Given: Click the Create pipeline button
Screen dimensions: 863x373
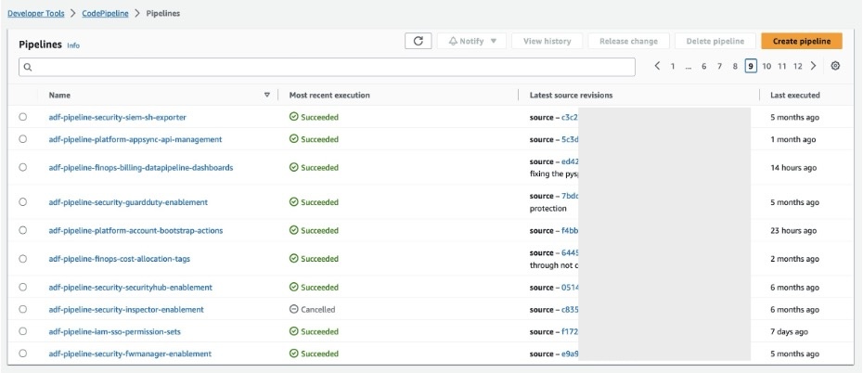Looking at the screenshot, I should [801, 41].
